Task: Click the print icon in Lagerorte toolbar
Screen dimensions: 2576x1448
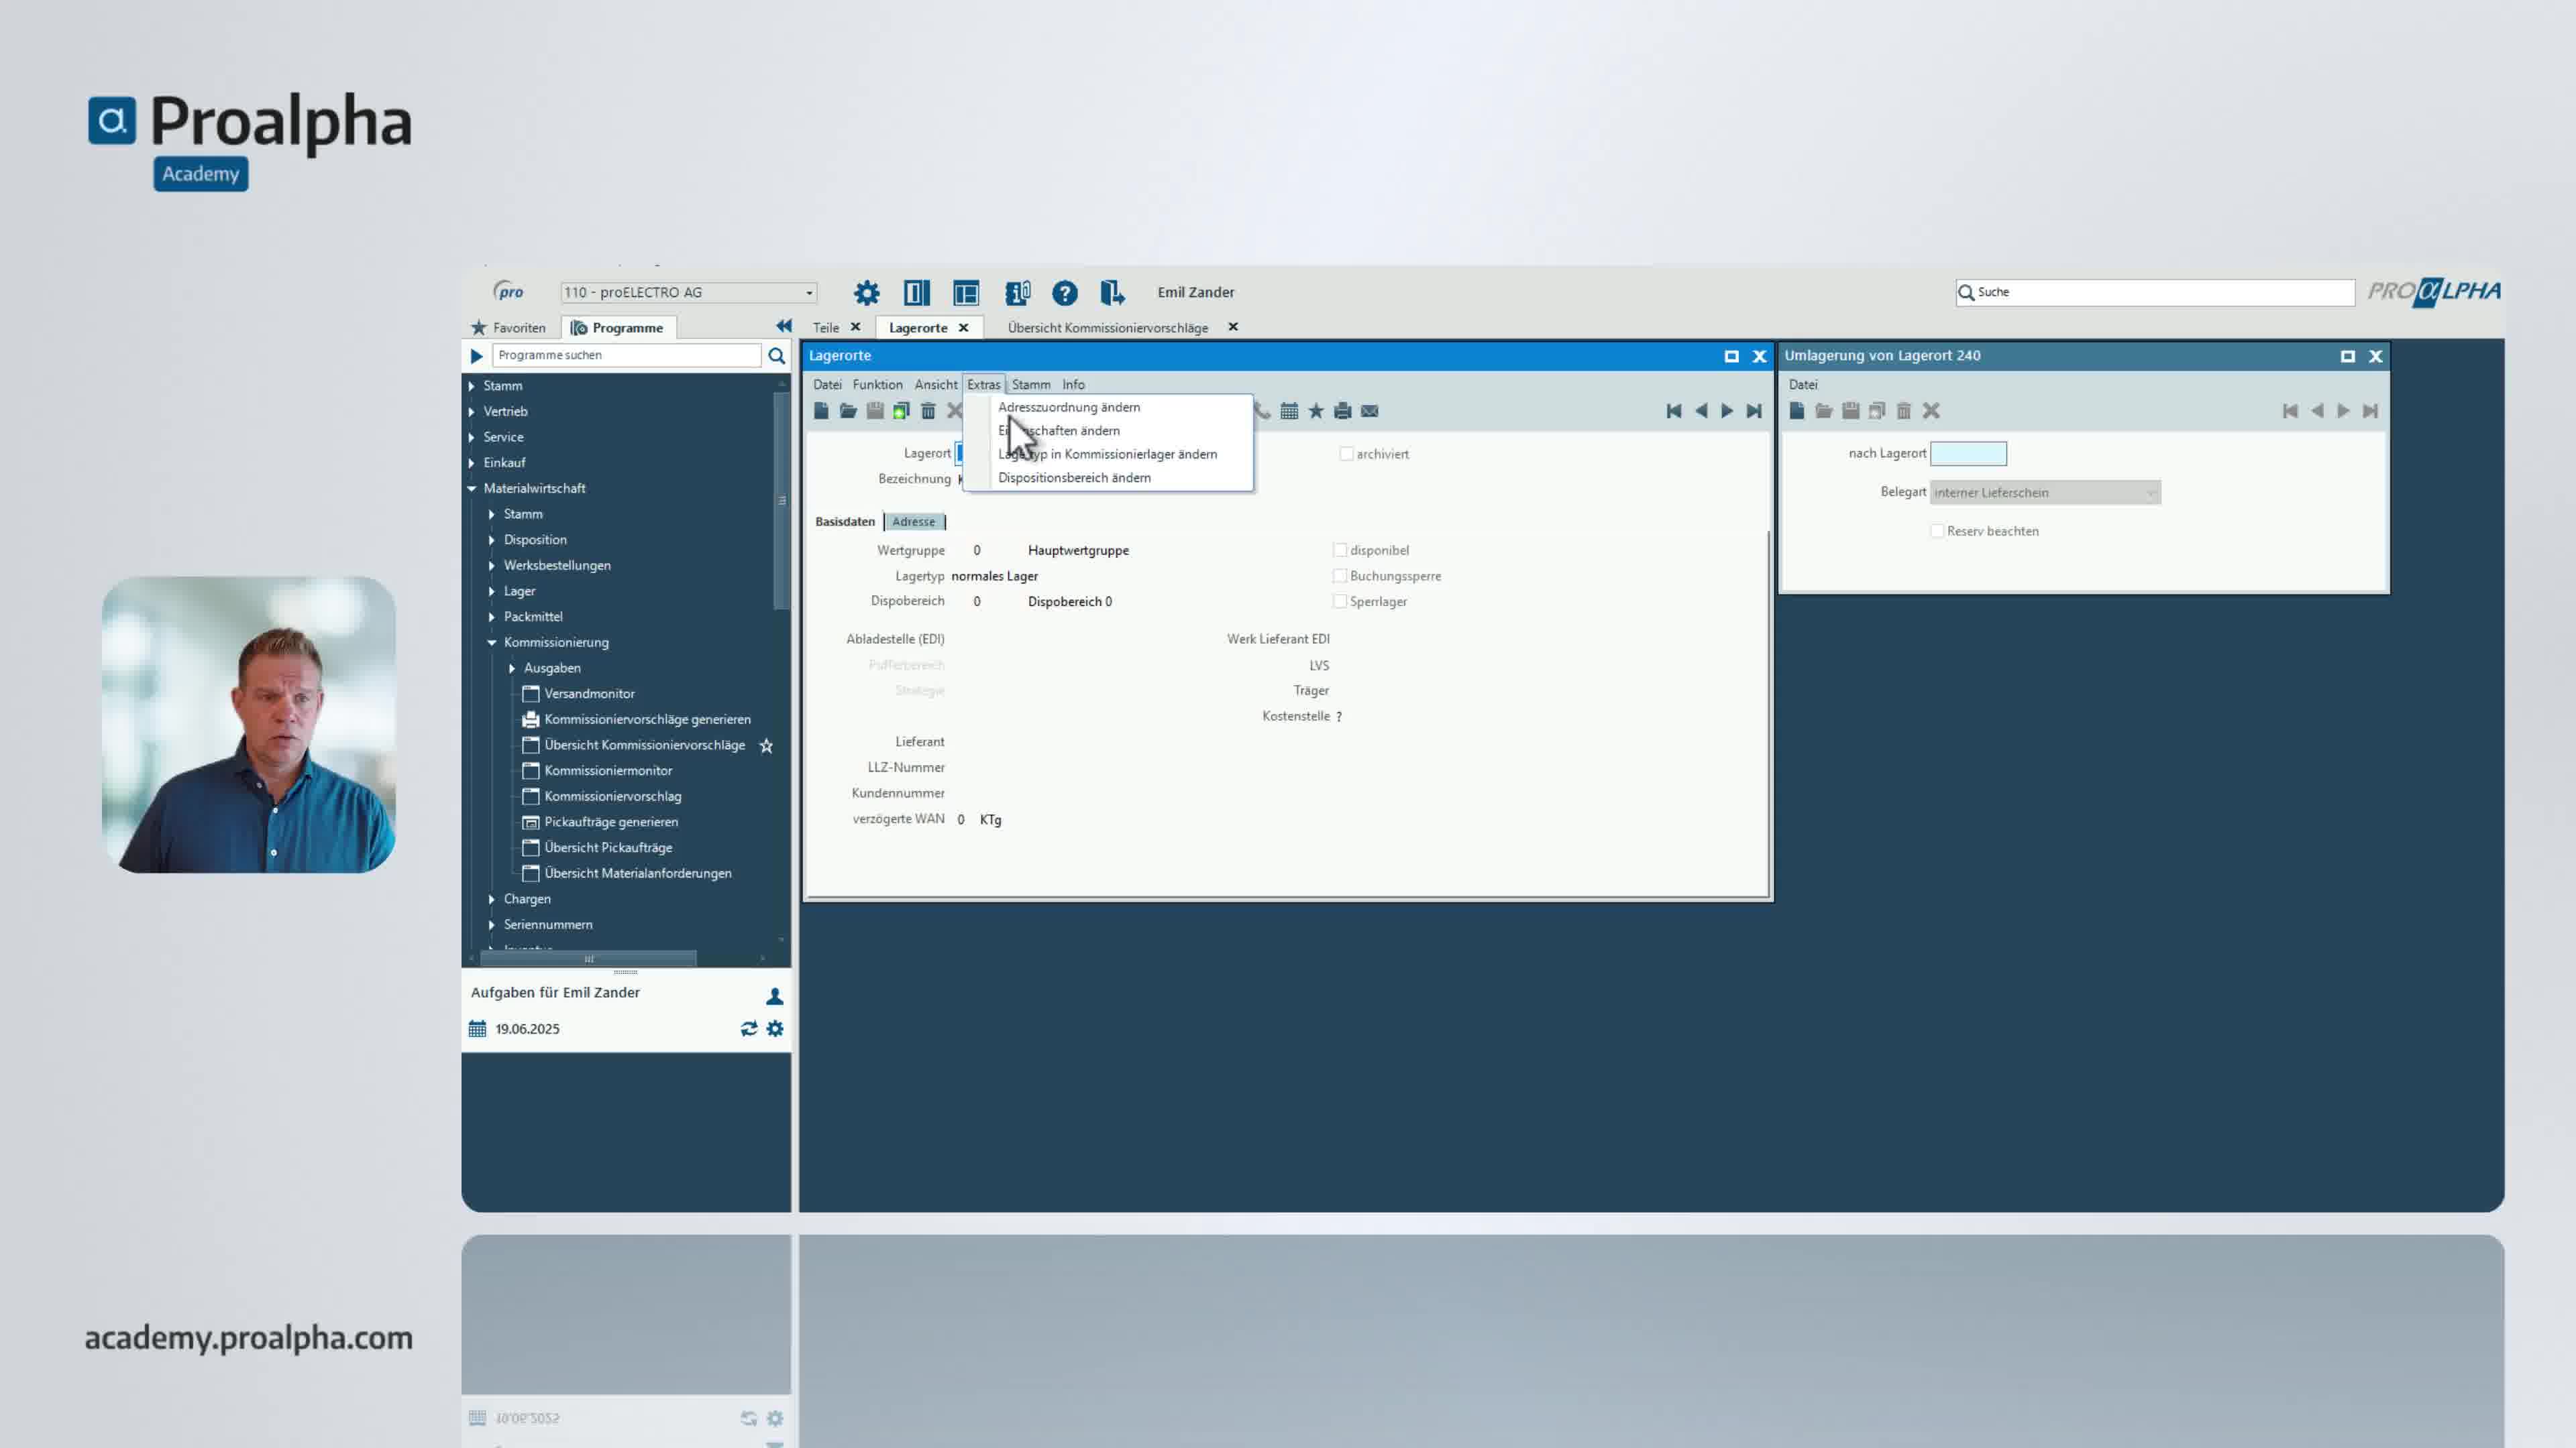Action: [1343, 411]
